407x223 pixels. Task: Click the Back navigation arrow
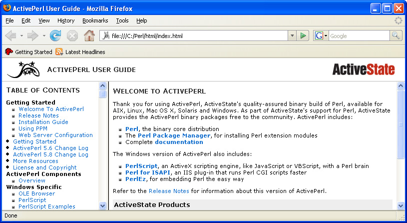[10, 35]
